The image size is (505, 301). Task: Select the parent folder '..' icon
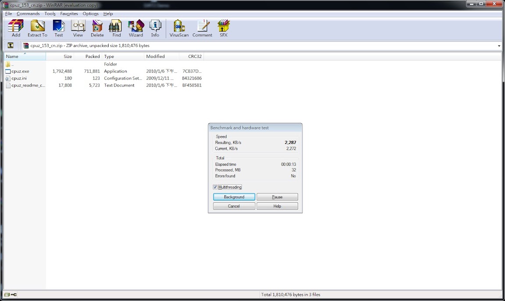tap(8, 64)
